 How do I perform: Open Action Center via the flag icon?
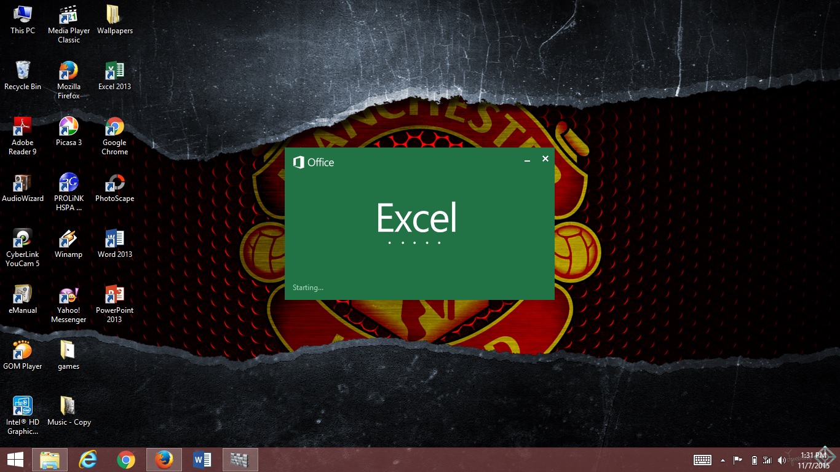click(x=737, y=459)
